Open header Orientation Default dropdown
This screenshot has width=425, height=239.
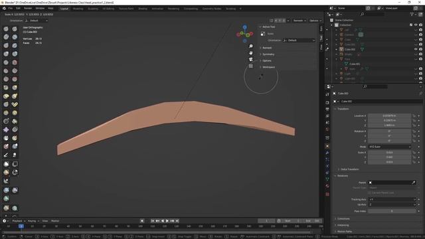click(x=37, y=21)
